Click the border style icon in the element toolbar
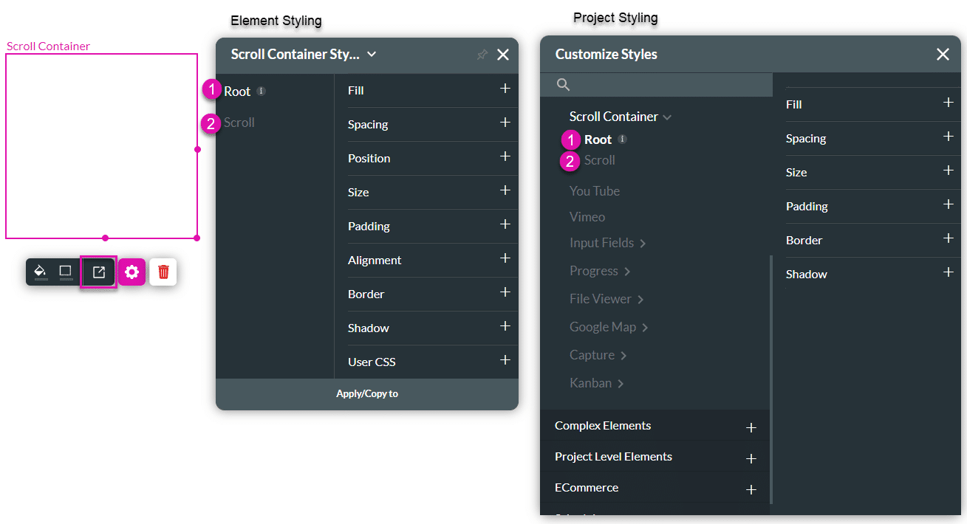This screenshot has width=967, height=524. (x=65, y=272)
